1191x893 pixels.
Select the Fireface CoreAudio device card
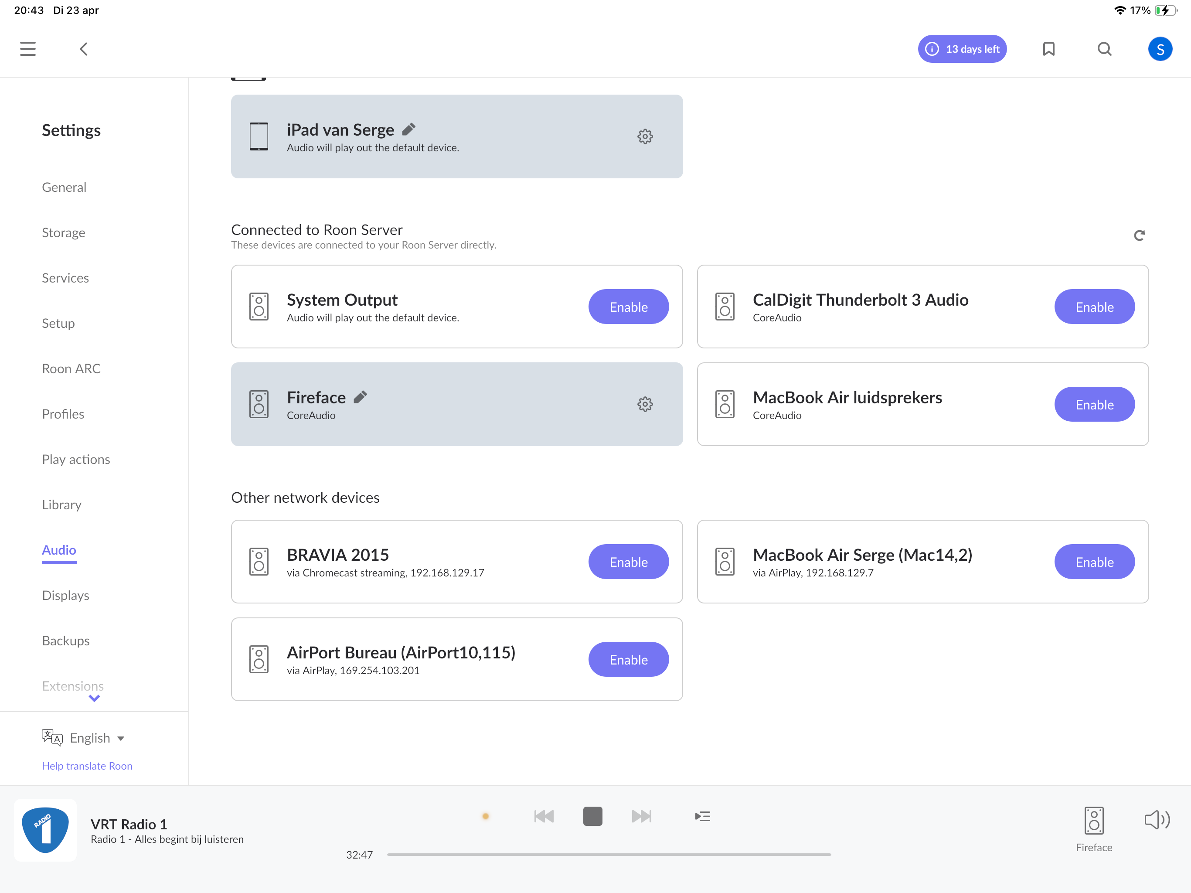pyautogui.click(x=456, y=404)
